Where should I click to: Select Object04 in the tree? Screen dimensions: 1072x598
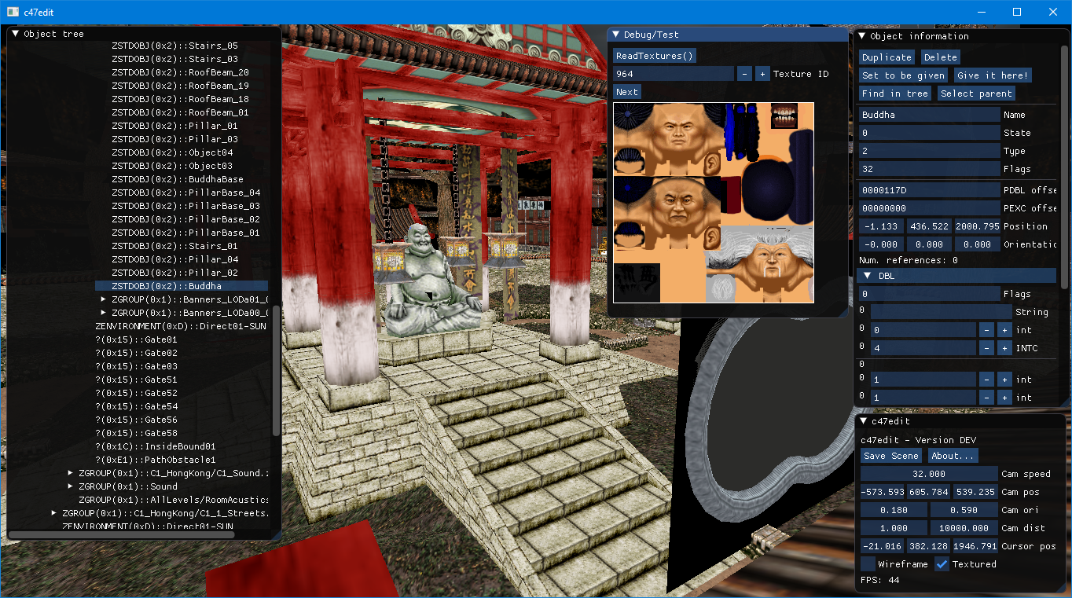172,152
